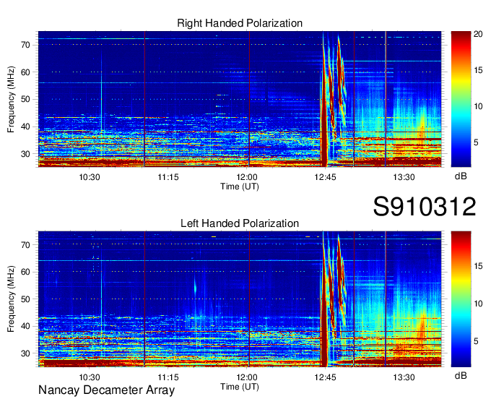Image resolution: width=491 pixels, height=399 pixels.
Task: Click upper plot's Frequency (MHz) axis label
Action: coord(12,99)
